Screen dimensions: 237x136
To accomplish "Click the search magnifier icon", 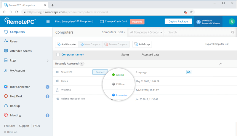I will tap(233, 32).
